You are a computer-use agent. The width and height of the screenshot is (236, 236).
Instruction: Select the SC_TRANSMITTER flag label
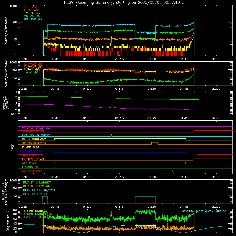pos(34,143)
